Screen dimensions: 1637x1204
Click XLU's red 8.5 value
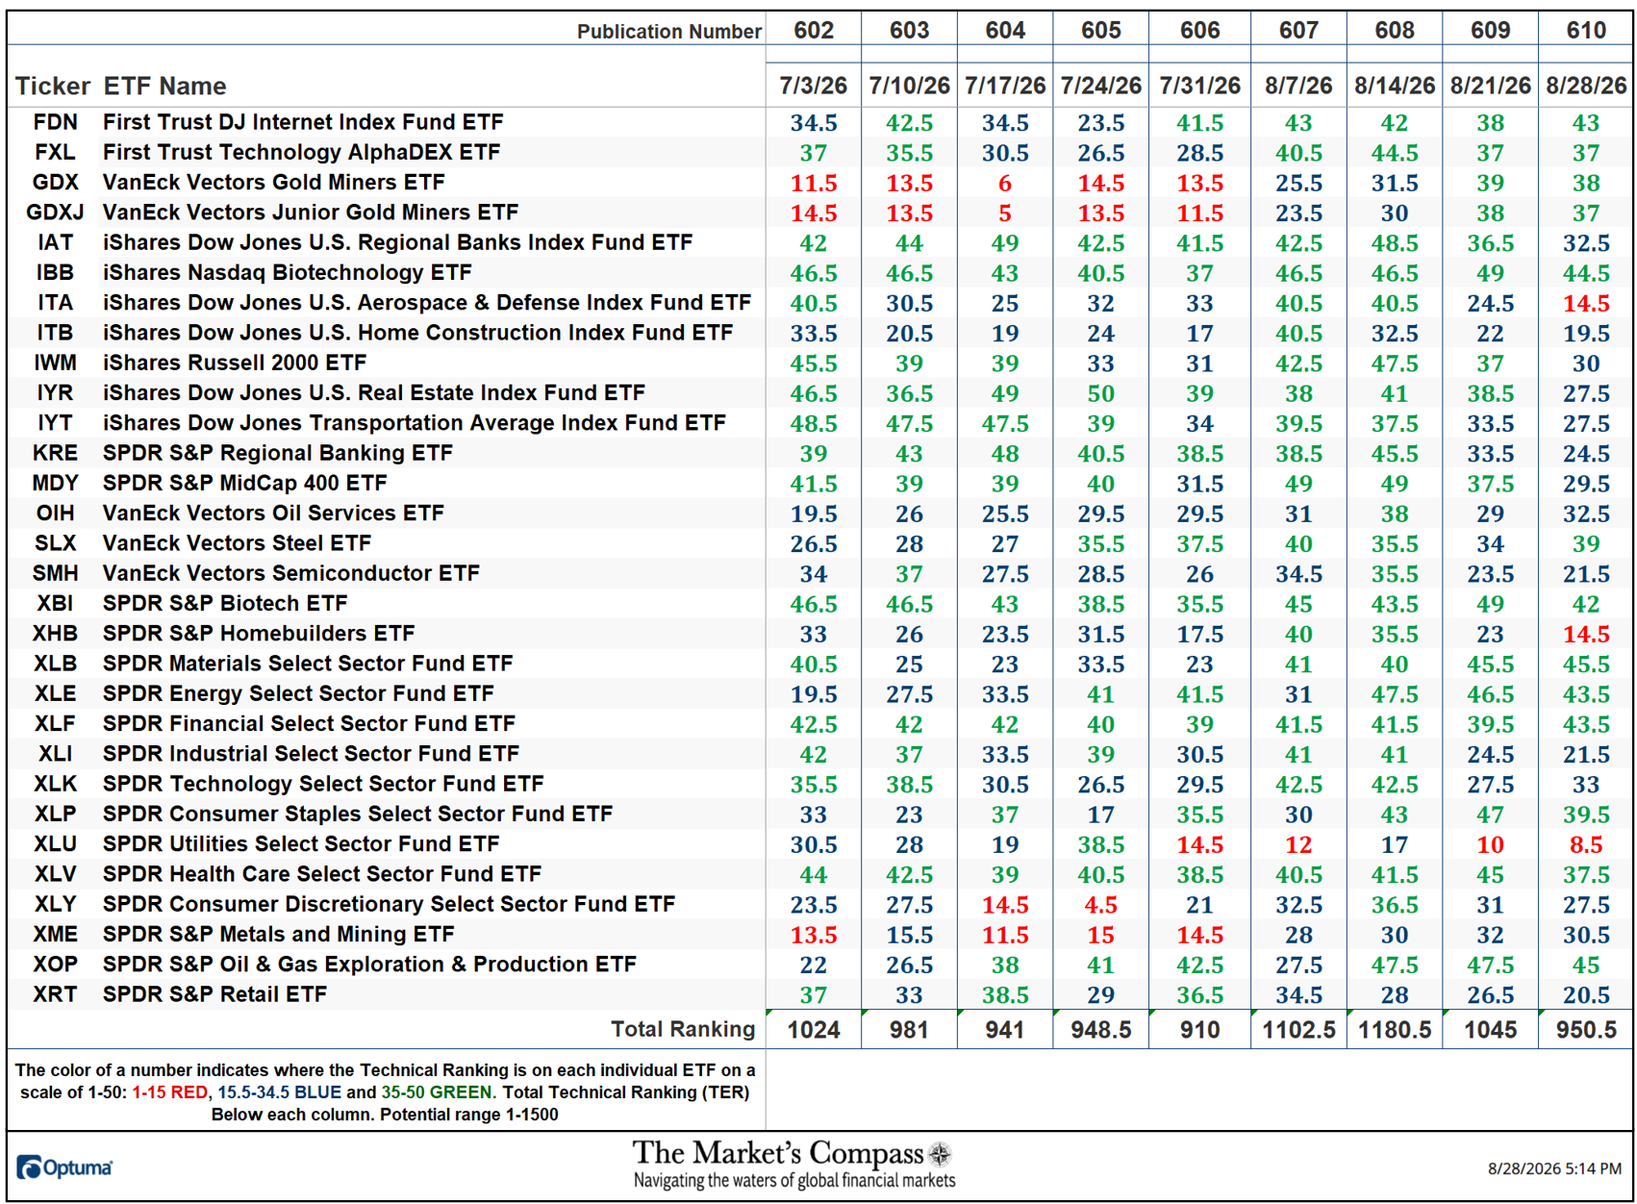click(1585, 845)
